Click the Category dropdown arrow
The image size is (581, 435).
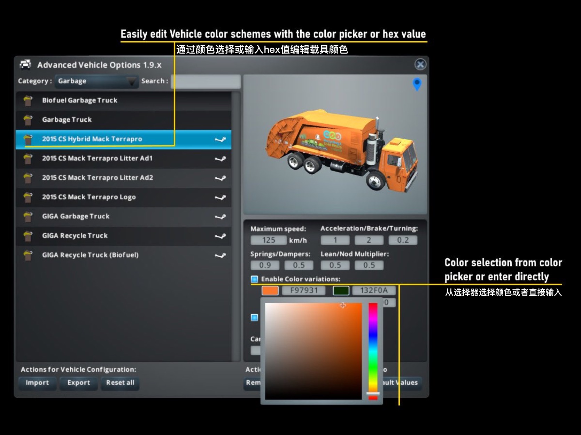[x=132, y=82]
